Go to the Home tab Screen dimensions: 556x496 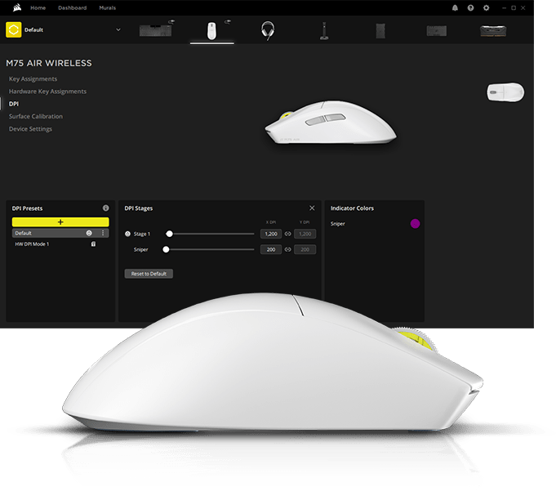coord(38,8)
